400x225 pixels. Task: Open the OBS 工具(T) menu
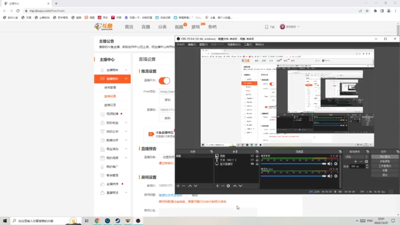pyautogui.click(x=248, y=44)
